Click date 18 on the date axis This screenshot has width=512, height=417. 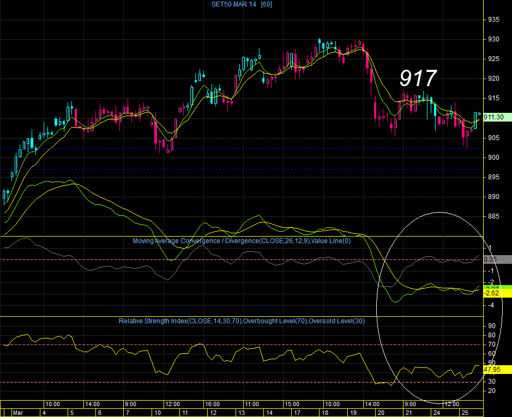tap(325, 413)
